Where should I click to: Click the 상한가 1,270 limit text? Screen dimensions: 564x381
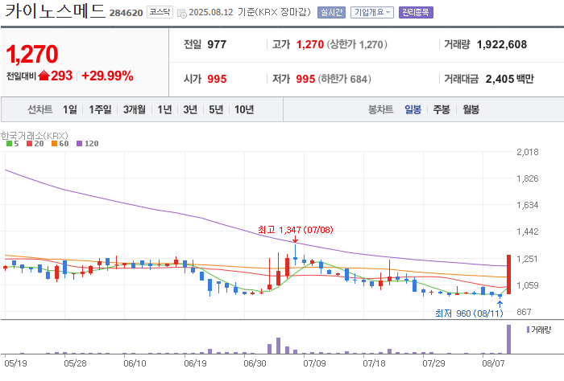(357, 44)
